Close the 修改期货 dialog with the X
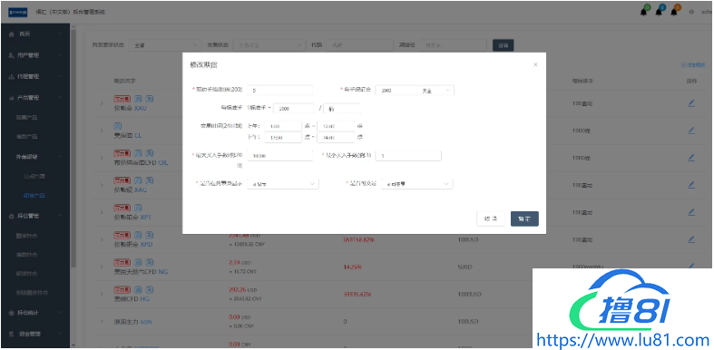 tap(535, 64)
